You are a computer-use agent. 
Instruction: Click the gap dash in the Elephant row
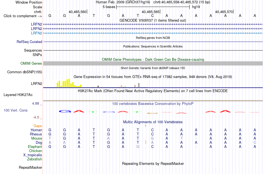tap(196, 147)
